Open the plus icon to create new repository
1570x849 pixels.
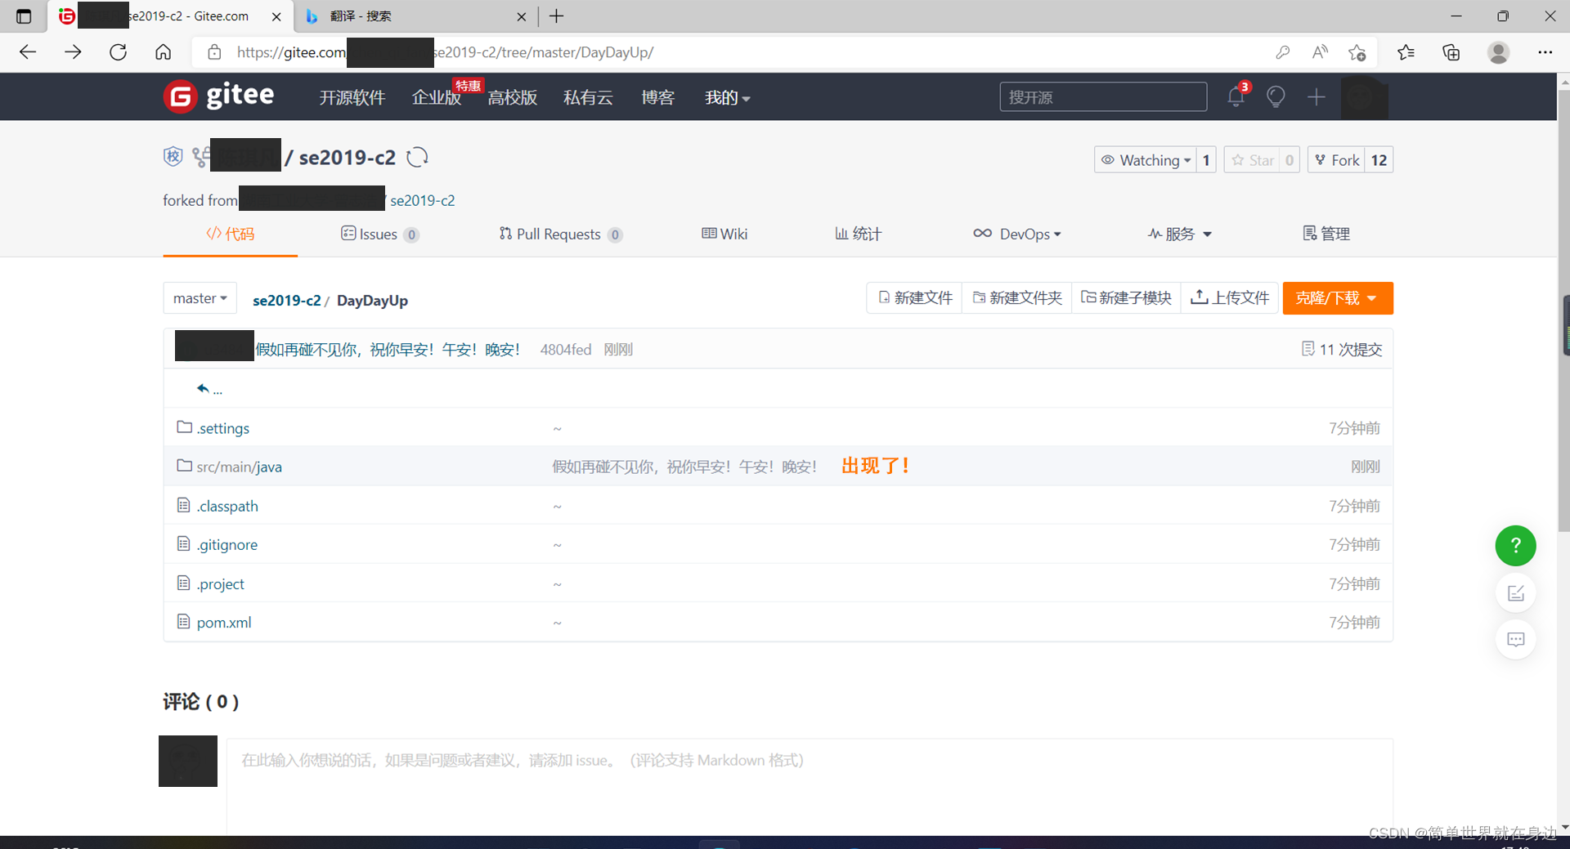tap(1316, 96)
